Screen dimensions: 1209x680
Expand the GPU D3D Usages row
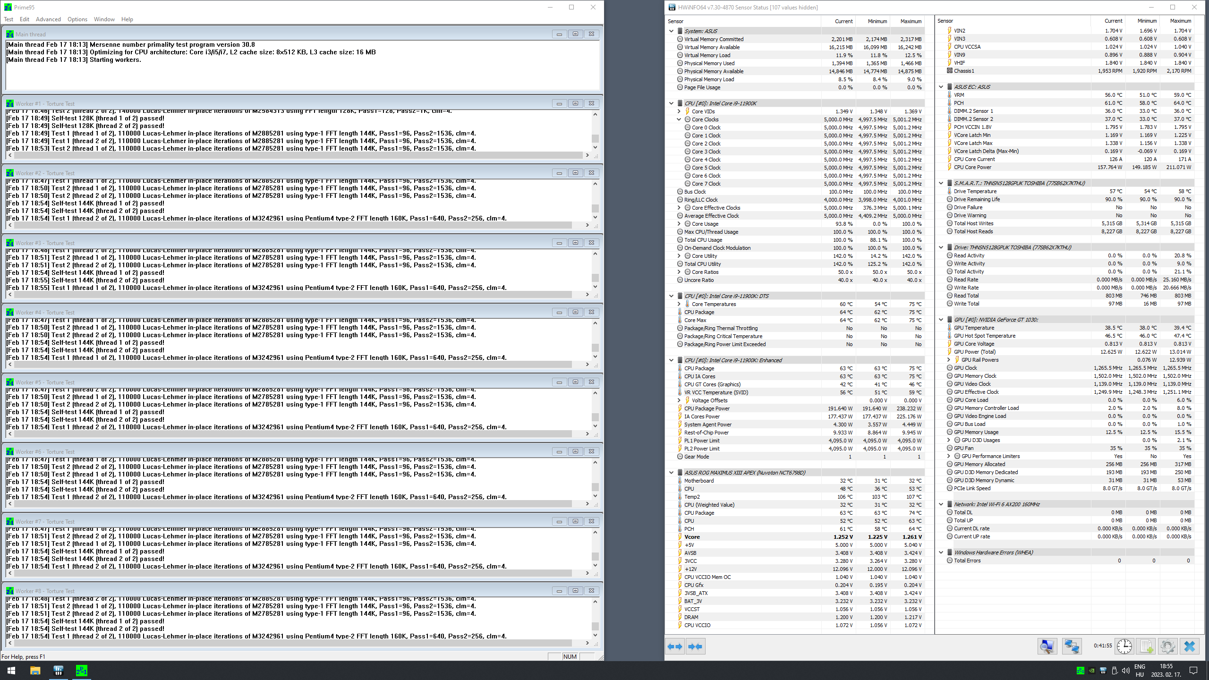coord(949,440)
